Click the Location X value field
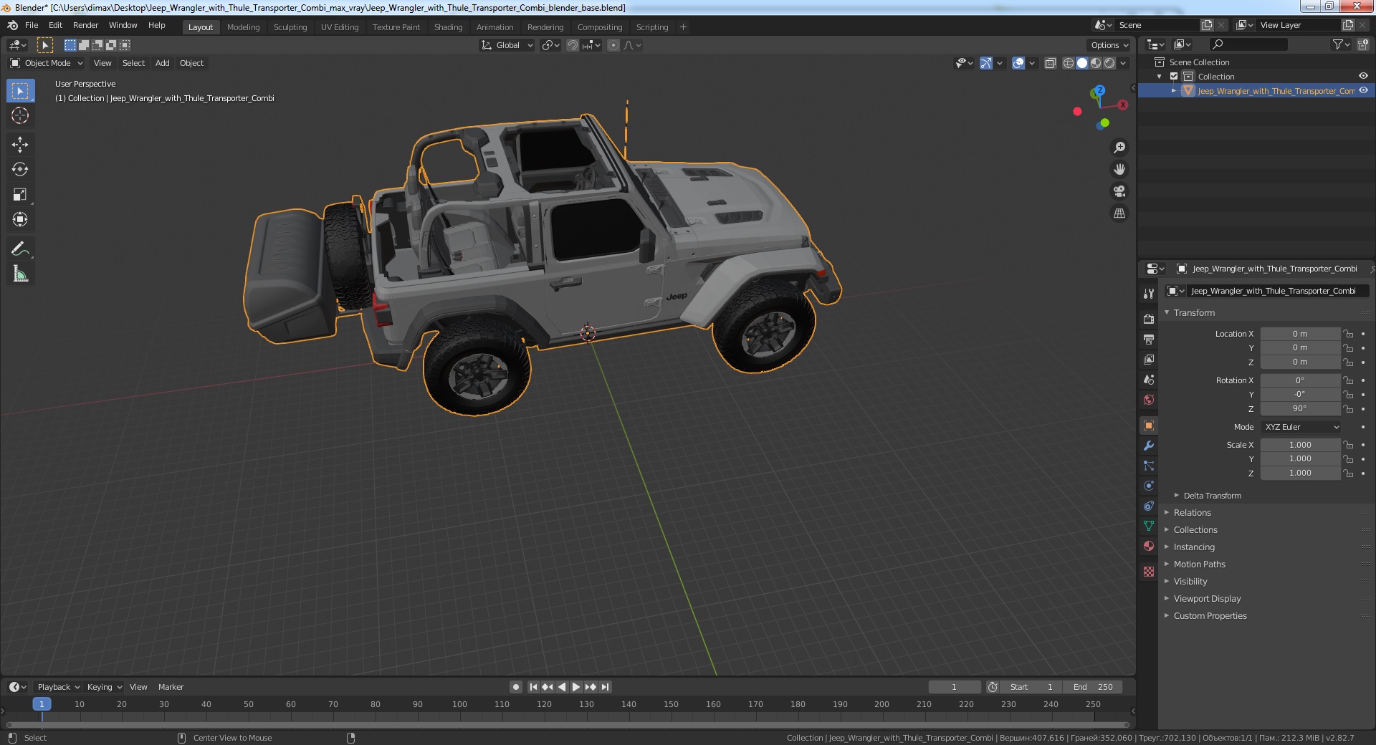The image size is (1376, 745). coord(1300,334)
